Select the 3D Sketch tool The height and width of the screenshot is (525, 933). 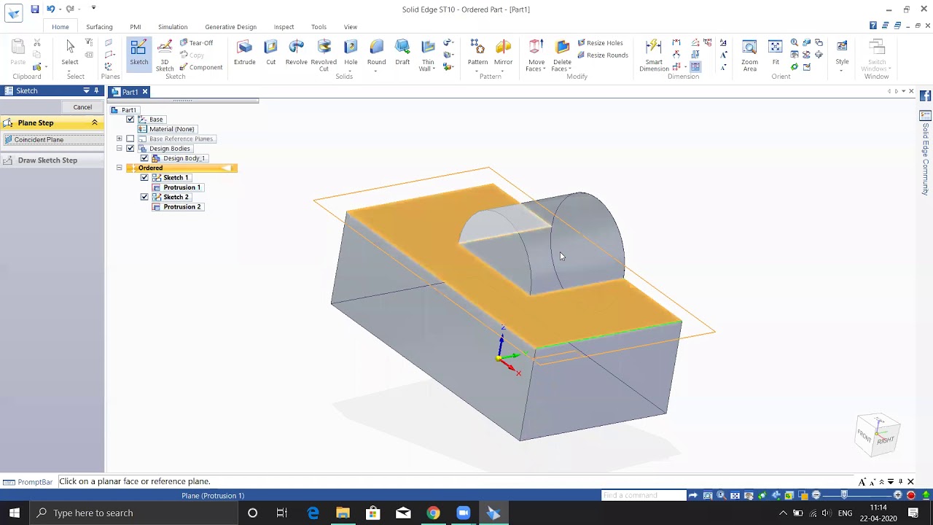pos(165,55)
